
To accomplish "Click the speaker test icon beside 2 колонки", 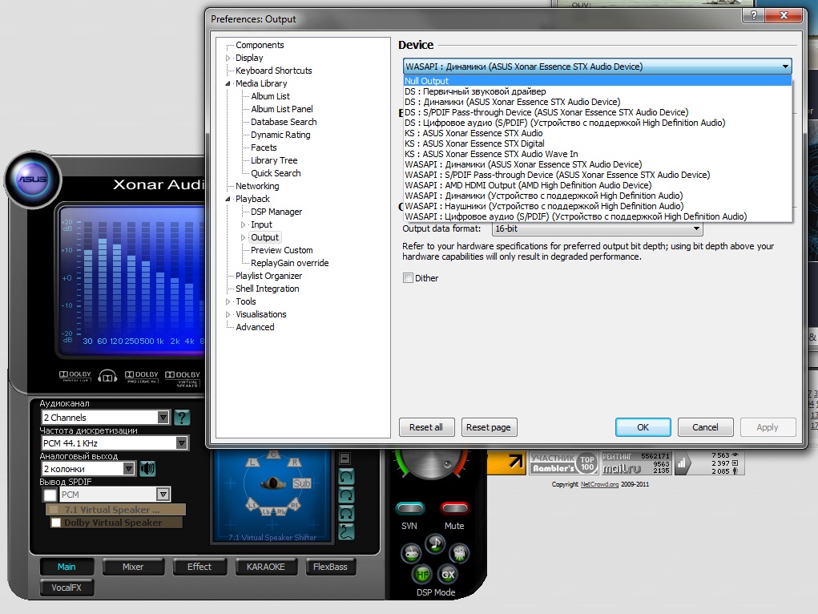I will click(x=147, y=468).
